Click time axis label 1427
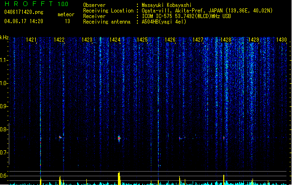 pyautogui.click(x=198, y=39)
